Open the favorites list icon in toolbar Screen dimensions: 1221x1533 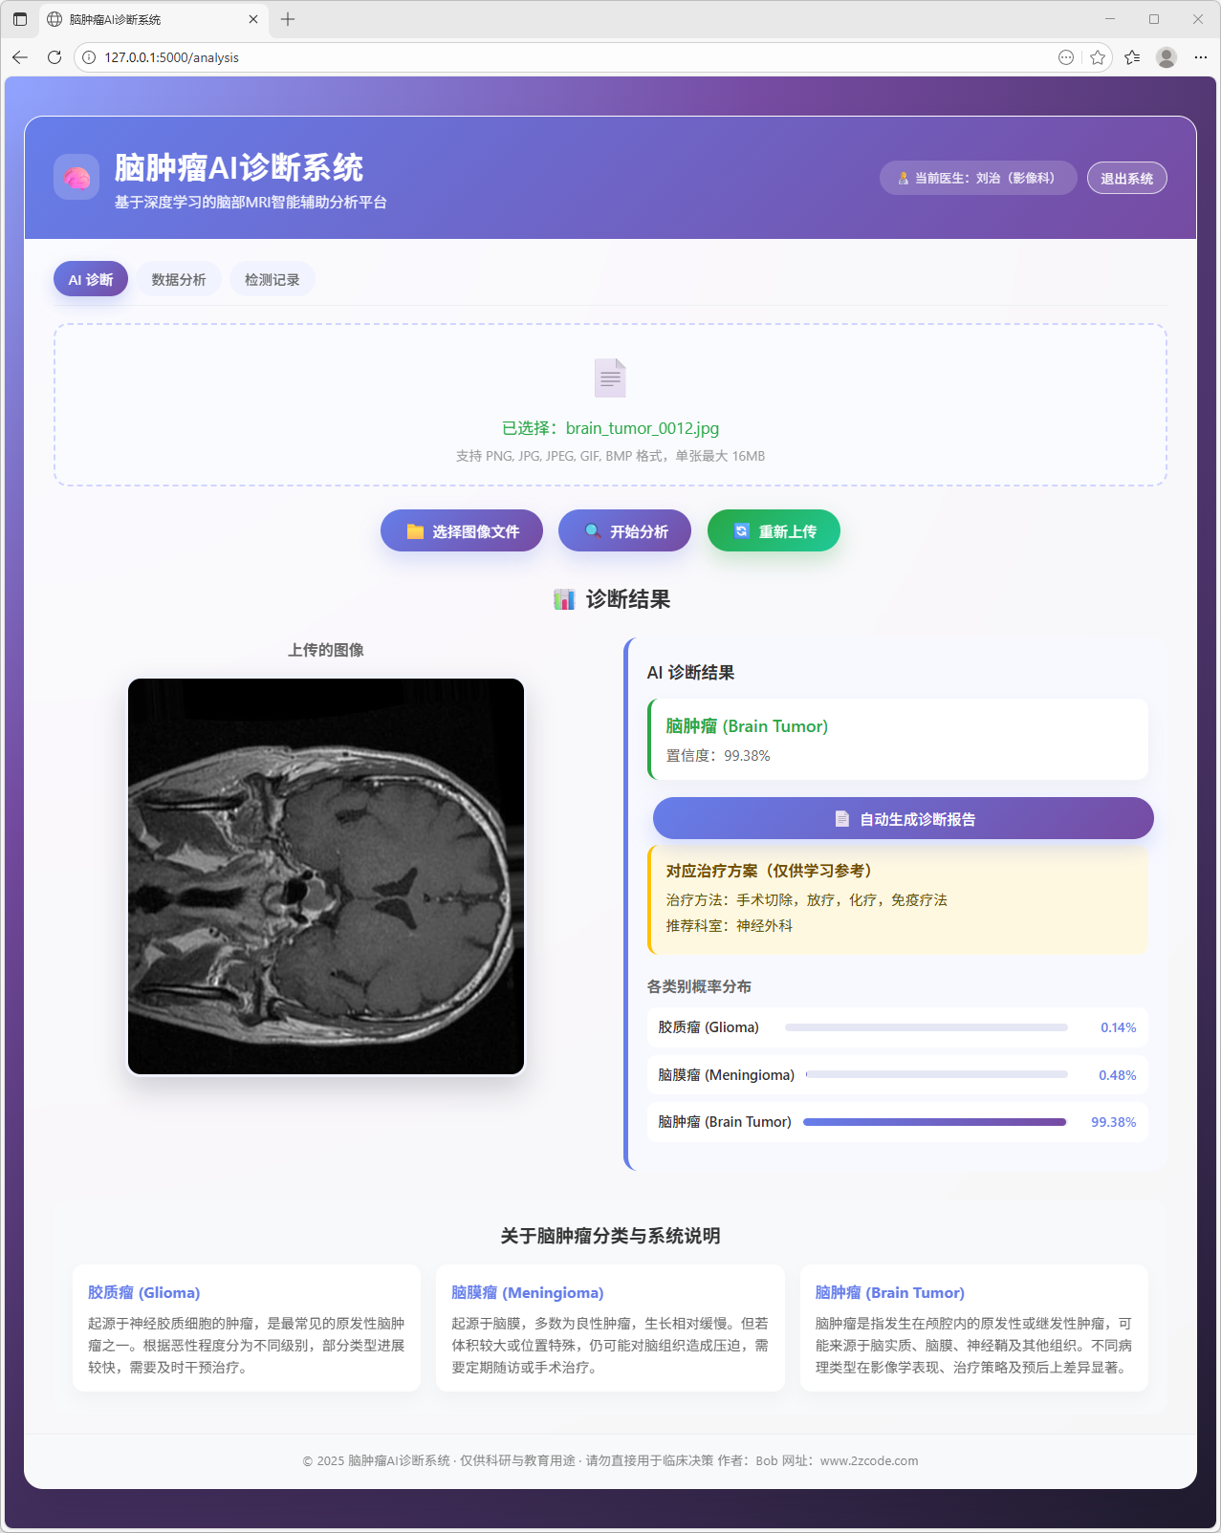coord(1132,57)
